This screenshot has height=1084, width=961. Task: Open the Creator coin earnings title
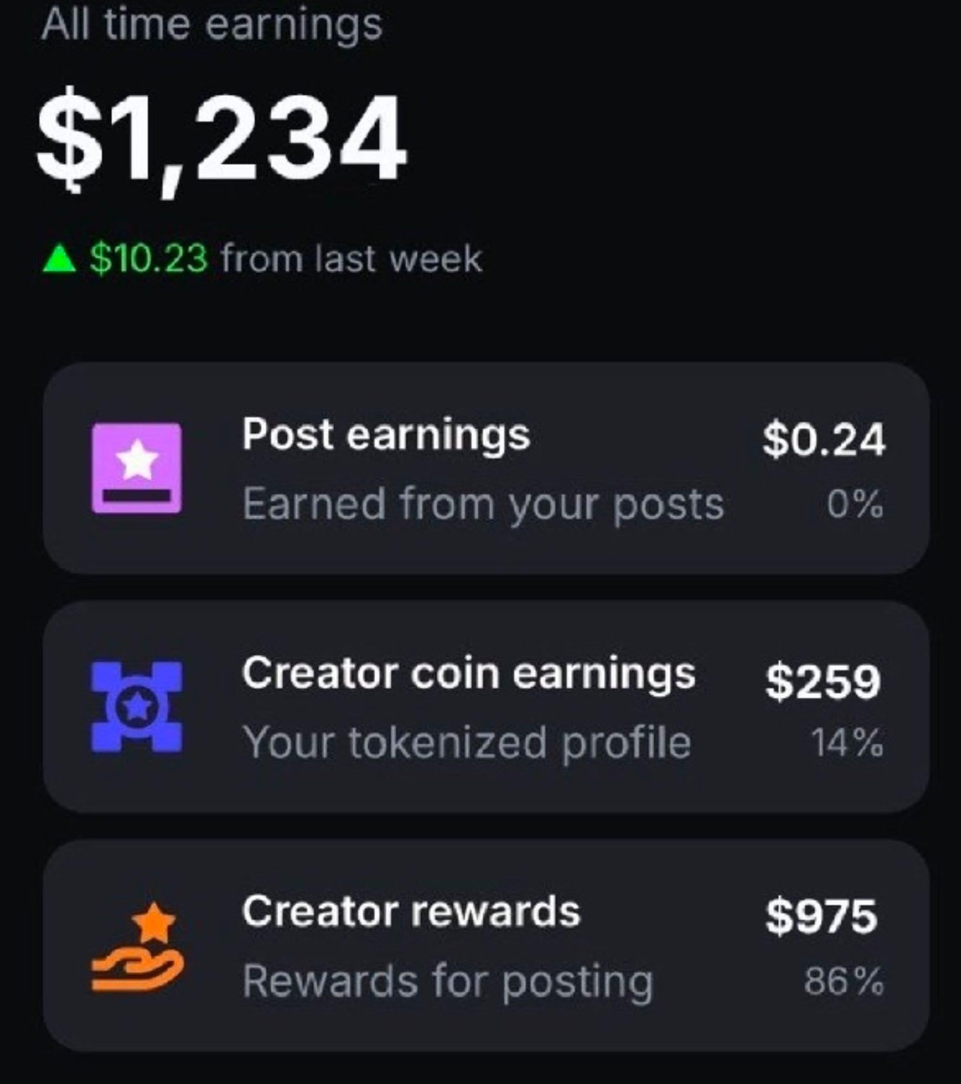tap(468, 673)
